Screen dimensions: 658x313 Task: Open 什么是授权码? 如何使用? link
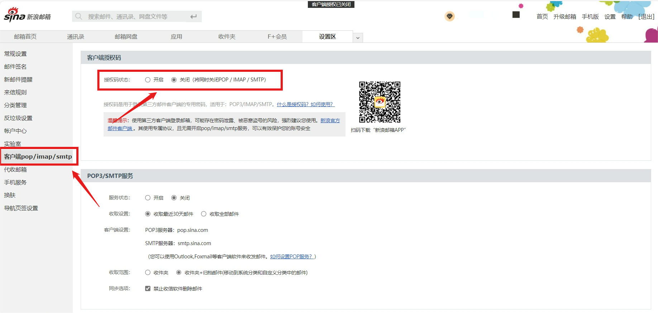[306, 104]
